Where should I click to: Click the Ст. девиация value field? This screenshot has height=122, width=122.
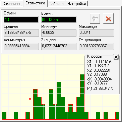96,46
